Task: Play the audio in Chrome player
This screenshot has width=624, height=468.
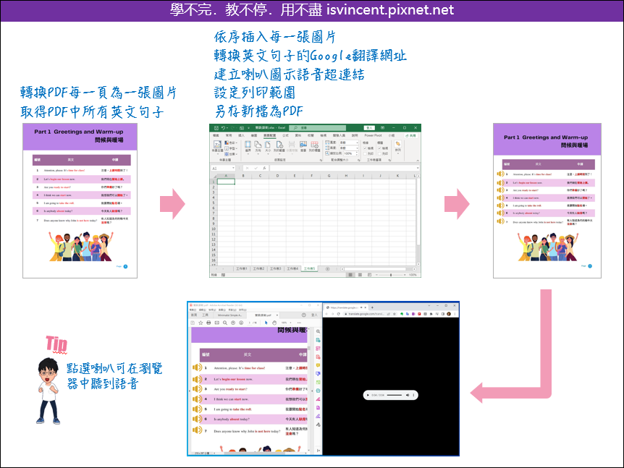Action: tap(368, 395)
